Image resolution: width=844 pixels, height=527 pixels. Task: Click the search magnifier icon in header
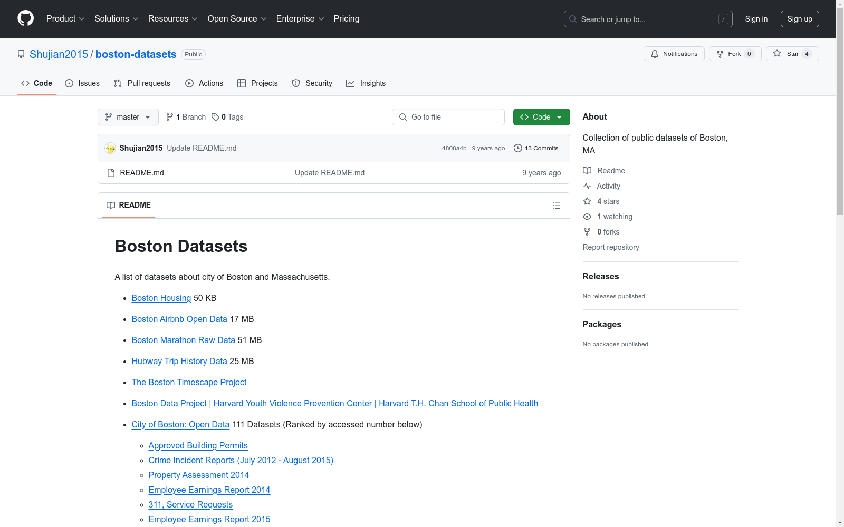coord(573,19)
